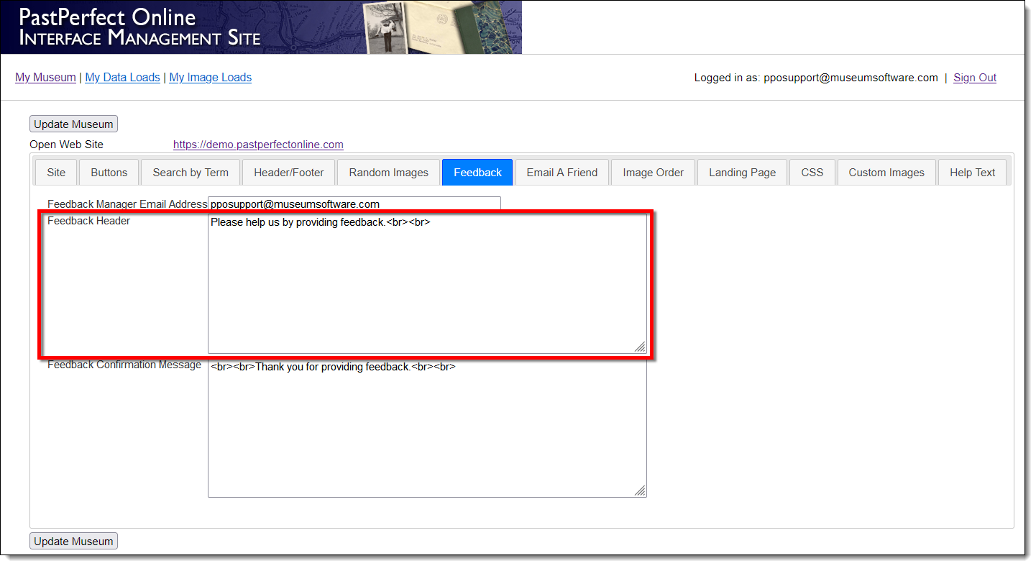The width and height of the screenshot is (1036, 566).
Task: Switch to the Image Order tab
Action: pos(654,173)
